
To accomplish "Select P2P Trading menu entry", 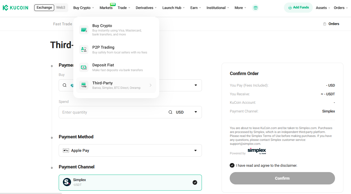I will (x=116, y=49).
